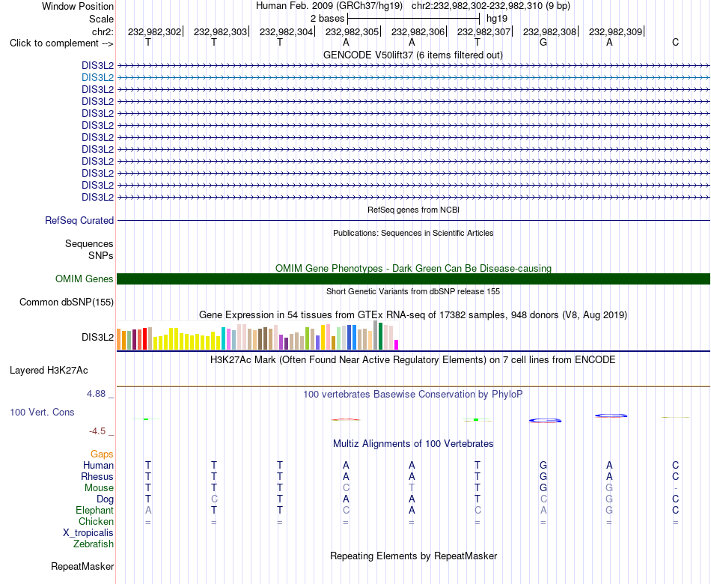The width and height of the screenshot is (711, 584).
Task: Click the blue PhyloP conservation mark under G
Action: 545,421
